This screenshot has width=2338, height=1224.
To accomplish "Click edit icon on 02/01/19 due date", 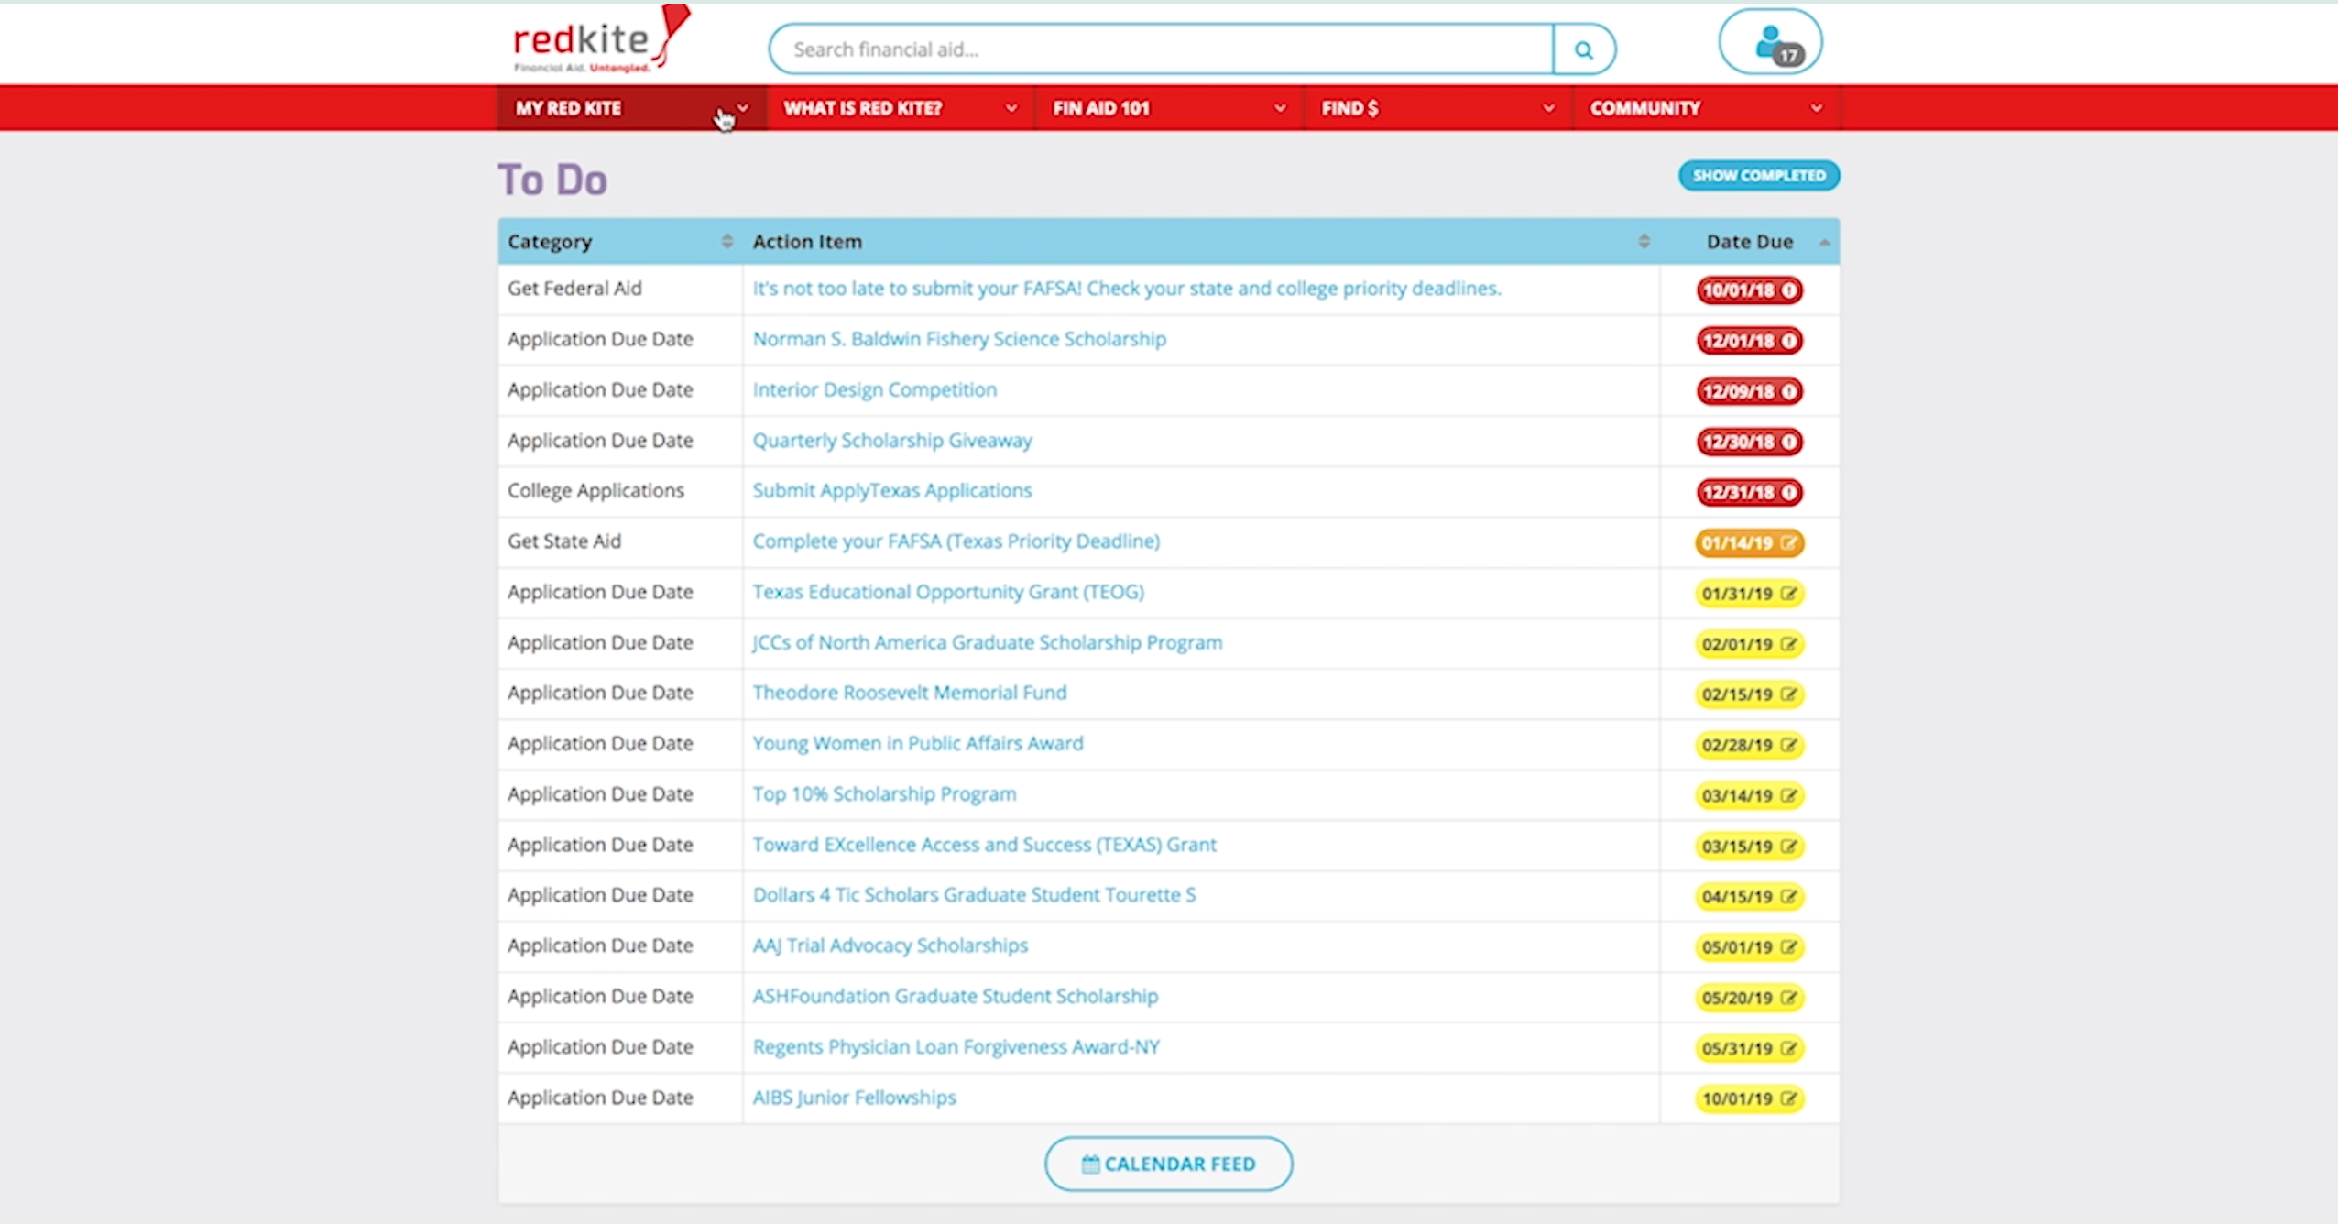I will [1788, 644].
